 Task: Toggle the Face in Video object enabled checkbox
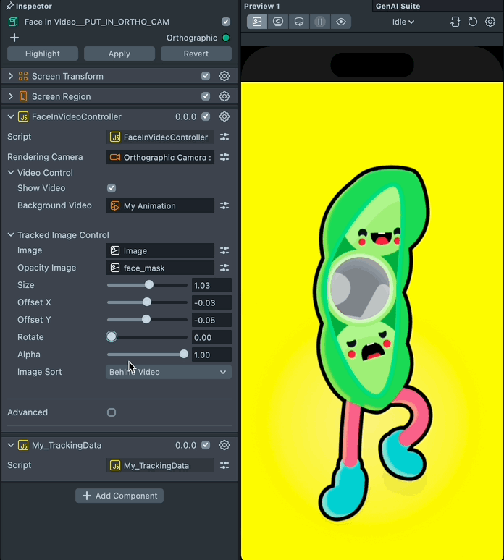point(226,22)
